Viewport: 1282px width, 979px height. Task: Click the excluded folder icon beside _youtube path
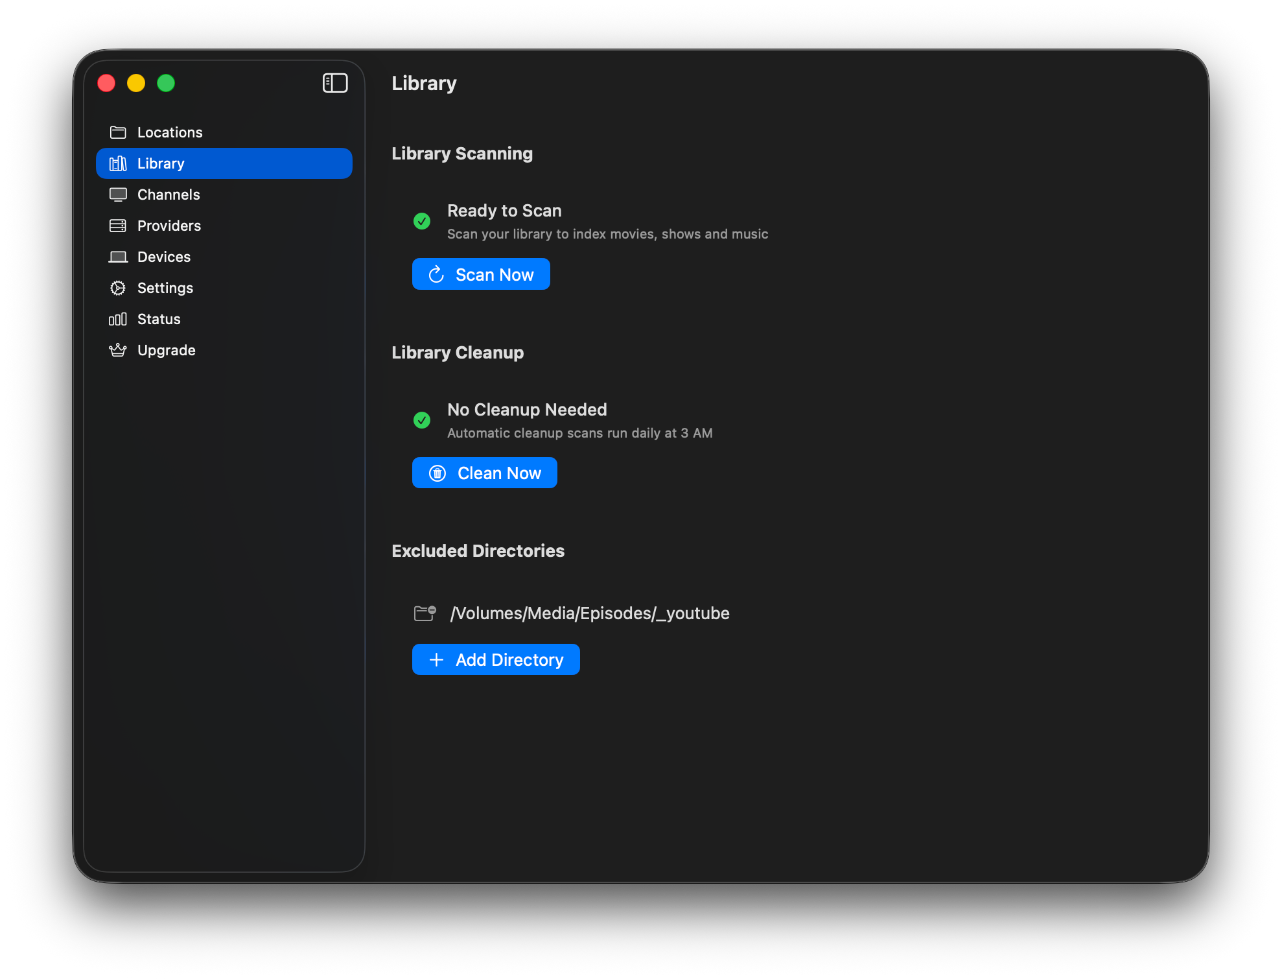[x=425, y=613]
